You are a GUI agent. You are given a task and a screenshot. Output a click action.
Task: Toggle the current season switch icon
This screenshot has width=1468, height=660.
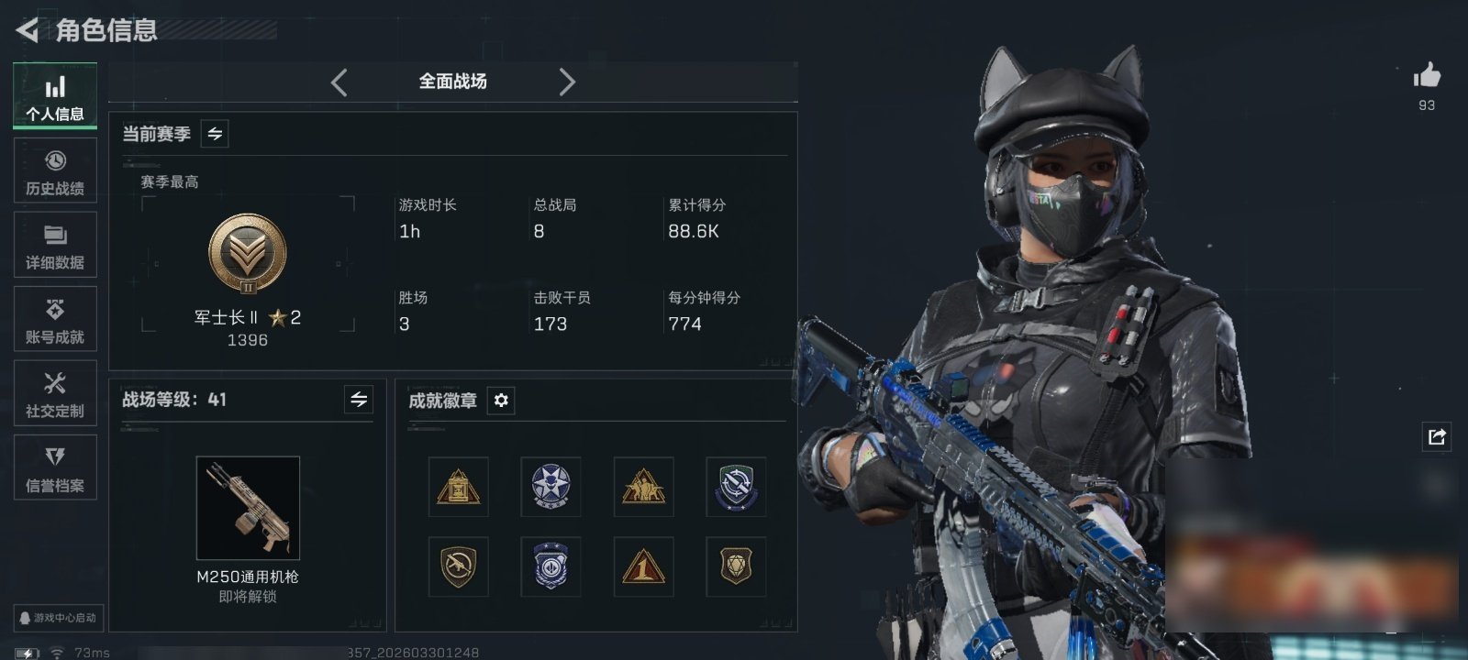coord(215,134)
